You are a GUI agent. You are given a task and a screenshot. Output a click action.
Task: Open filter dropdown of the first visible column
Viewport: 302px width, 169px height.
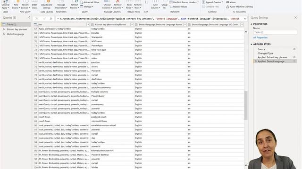pyautogui.click(x=88, y=24)
